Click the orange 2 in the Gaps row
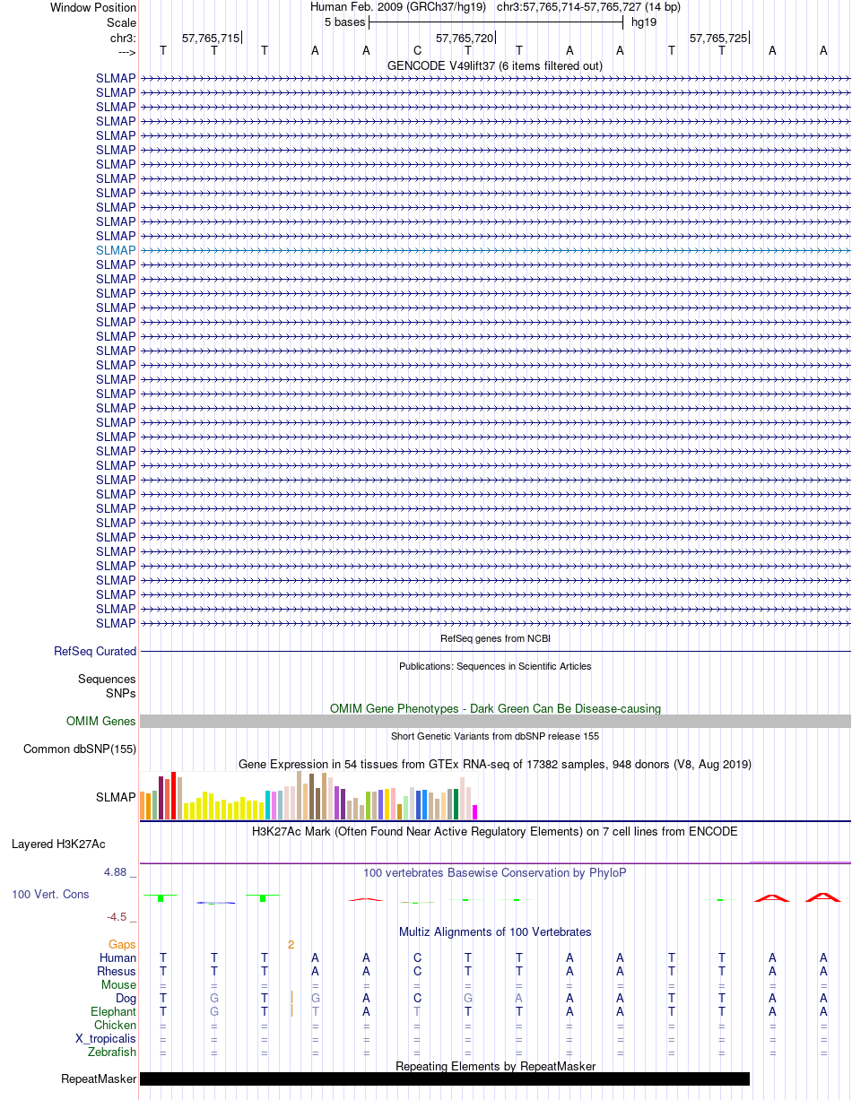The width and height of the screenshot is (852, 1100). [291, 944]
